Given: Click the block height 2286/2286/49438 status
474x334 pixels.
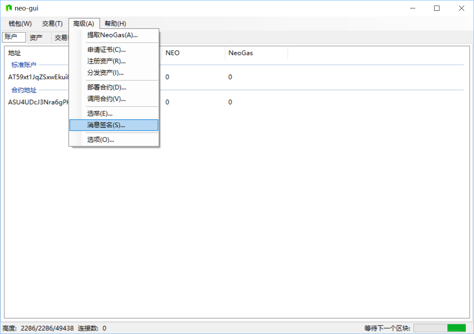Looking at the screenshot, I should (x=38, y=328).
